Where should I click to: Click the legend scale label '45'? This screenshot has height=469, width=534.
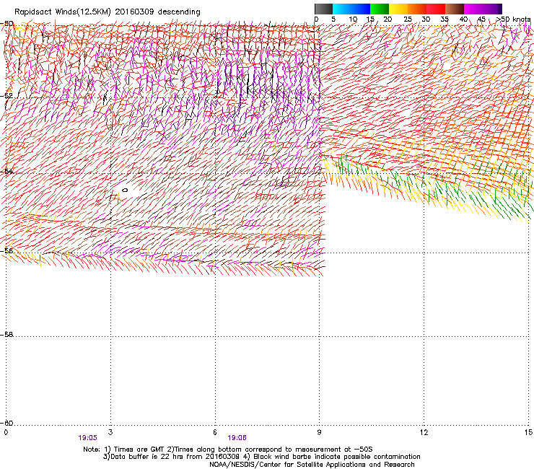pos(481,19)
